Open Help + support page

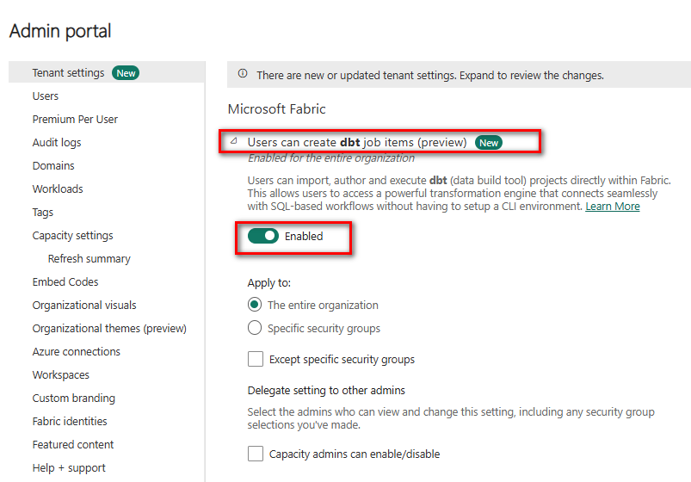(x=69, y=468)
